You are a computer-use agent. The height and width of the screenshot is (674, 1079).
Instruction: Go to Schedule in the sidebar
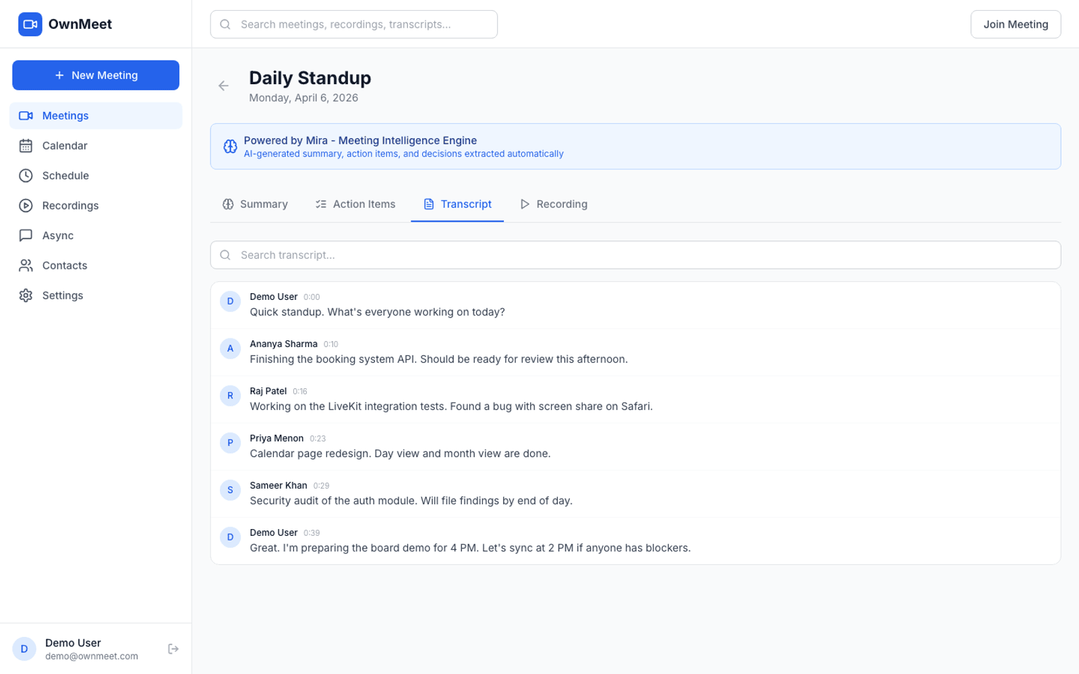(96, 175)
